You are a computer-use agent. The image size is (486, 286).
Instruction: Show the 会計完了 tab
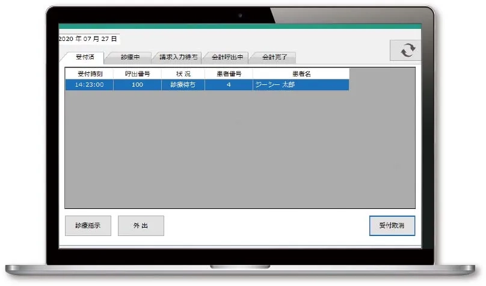[x=275, y=57]
